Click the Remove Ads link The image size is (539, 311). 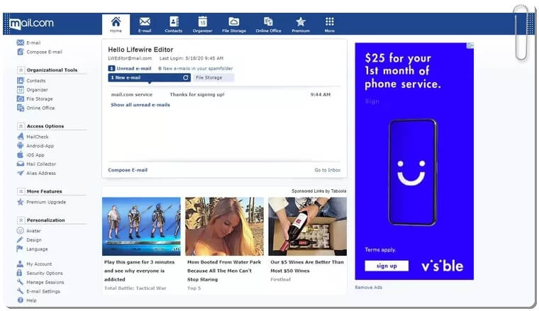click(x=368, y=288)
